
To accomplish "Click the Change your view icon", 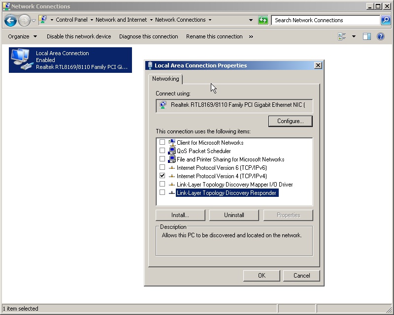I will tap(342, 36).
